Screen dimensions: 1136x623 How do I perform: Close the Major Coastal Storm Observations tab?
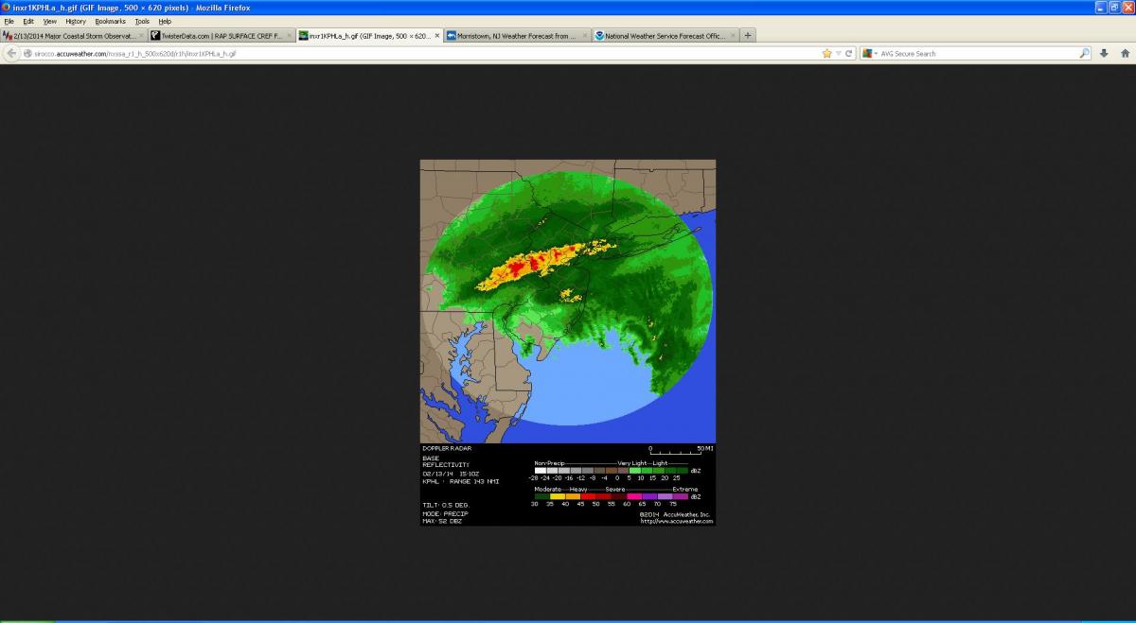pos(141,36)
